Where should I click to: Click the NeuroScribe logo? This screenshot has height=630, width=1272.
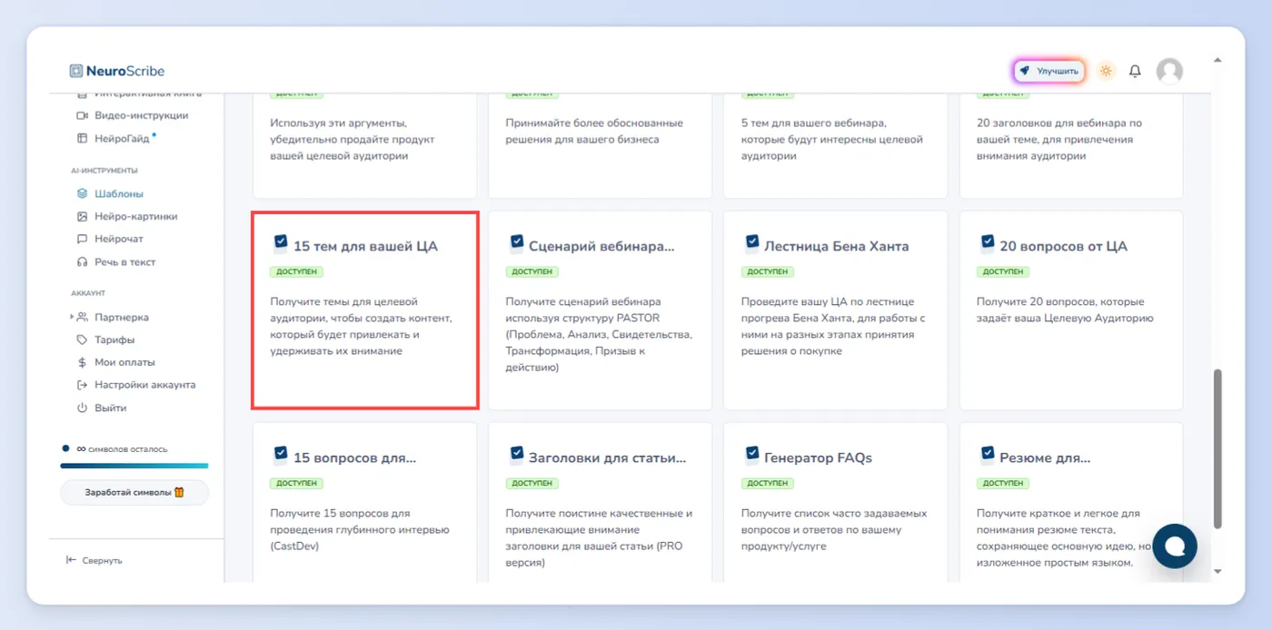coord(117,71)
